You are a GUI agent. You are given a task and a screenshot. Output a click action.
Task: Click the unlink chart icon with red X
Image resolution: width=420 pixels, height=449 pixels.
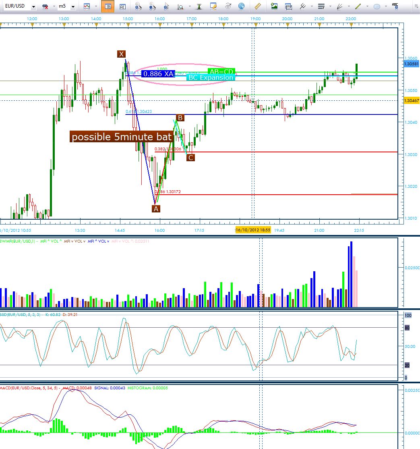[45, 6]
